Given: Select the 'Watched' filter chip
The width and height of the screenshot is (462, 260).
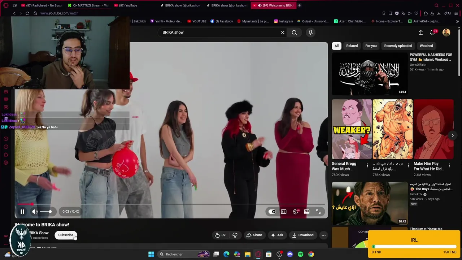Looking at the screenshot, I should [x=426, y=46].
